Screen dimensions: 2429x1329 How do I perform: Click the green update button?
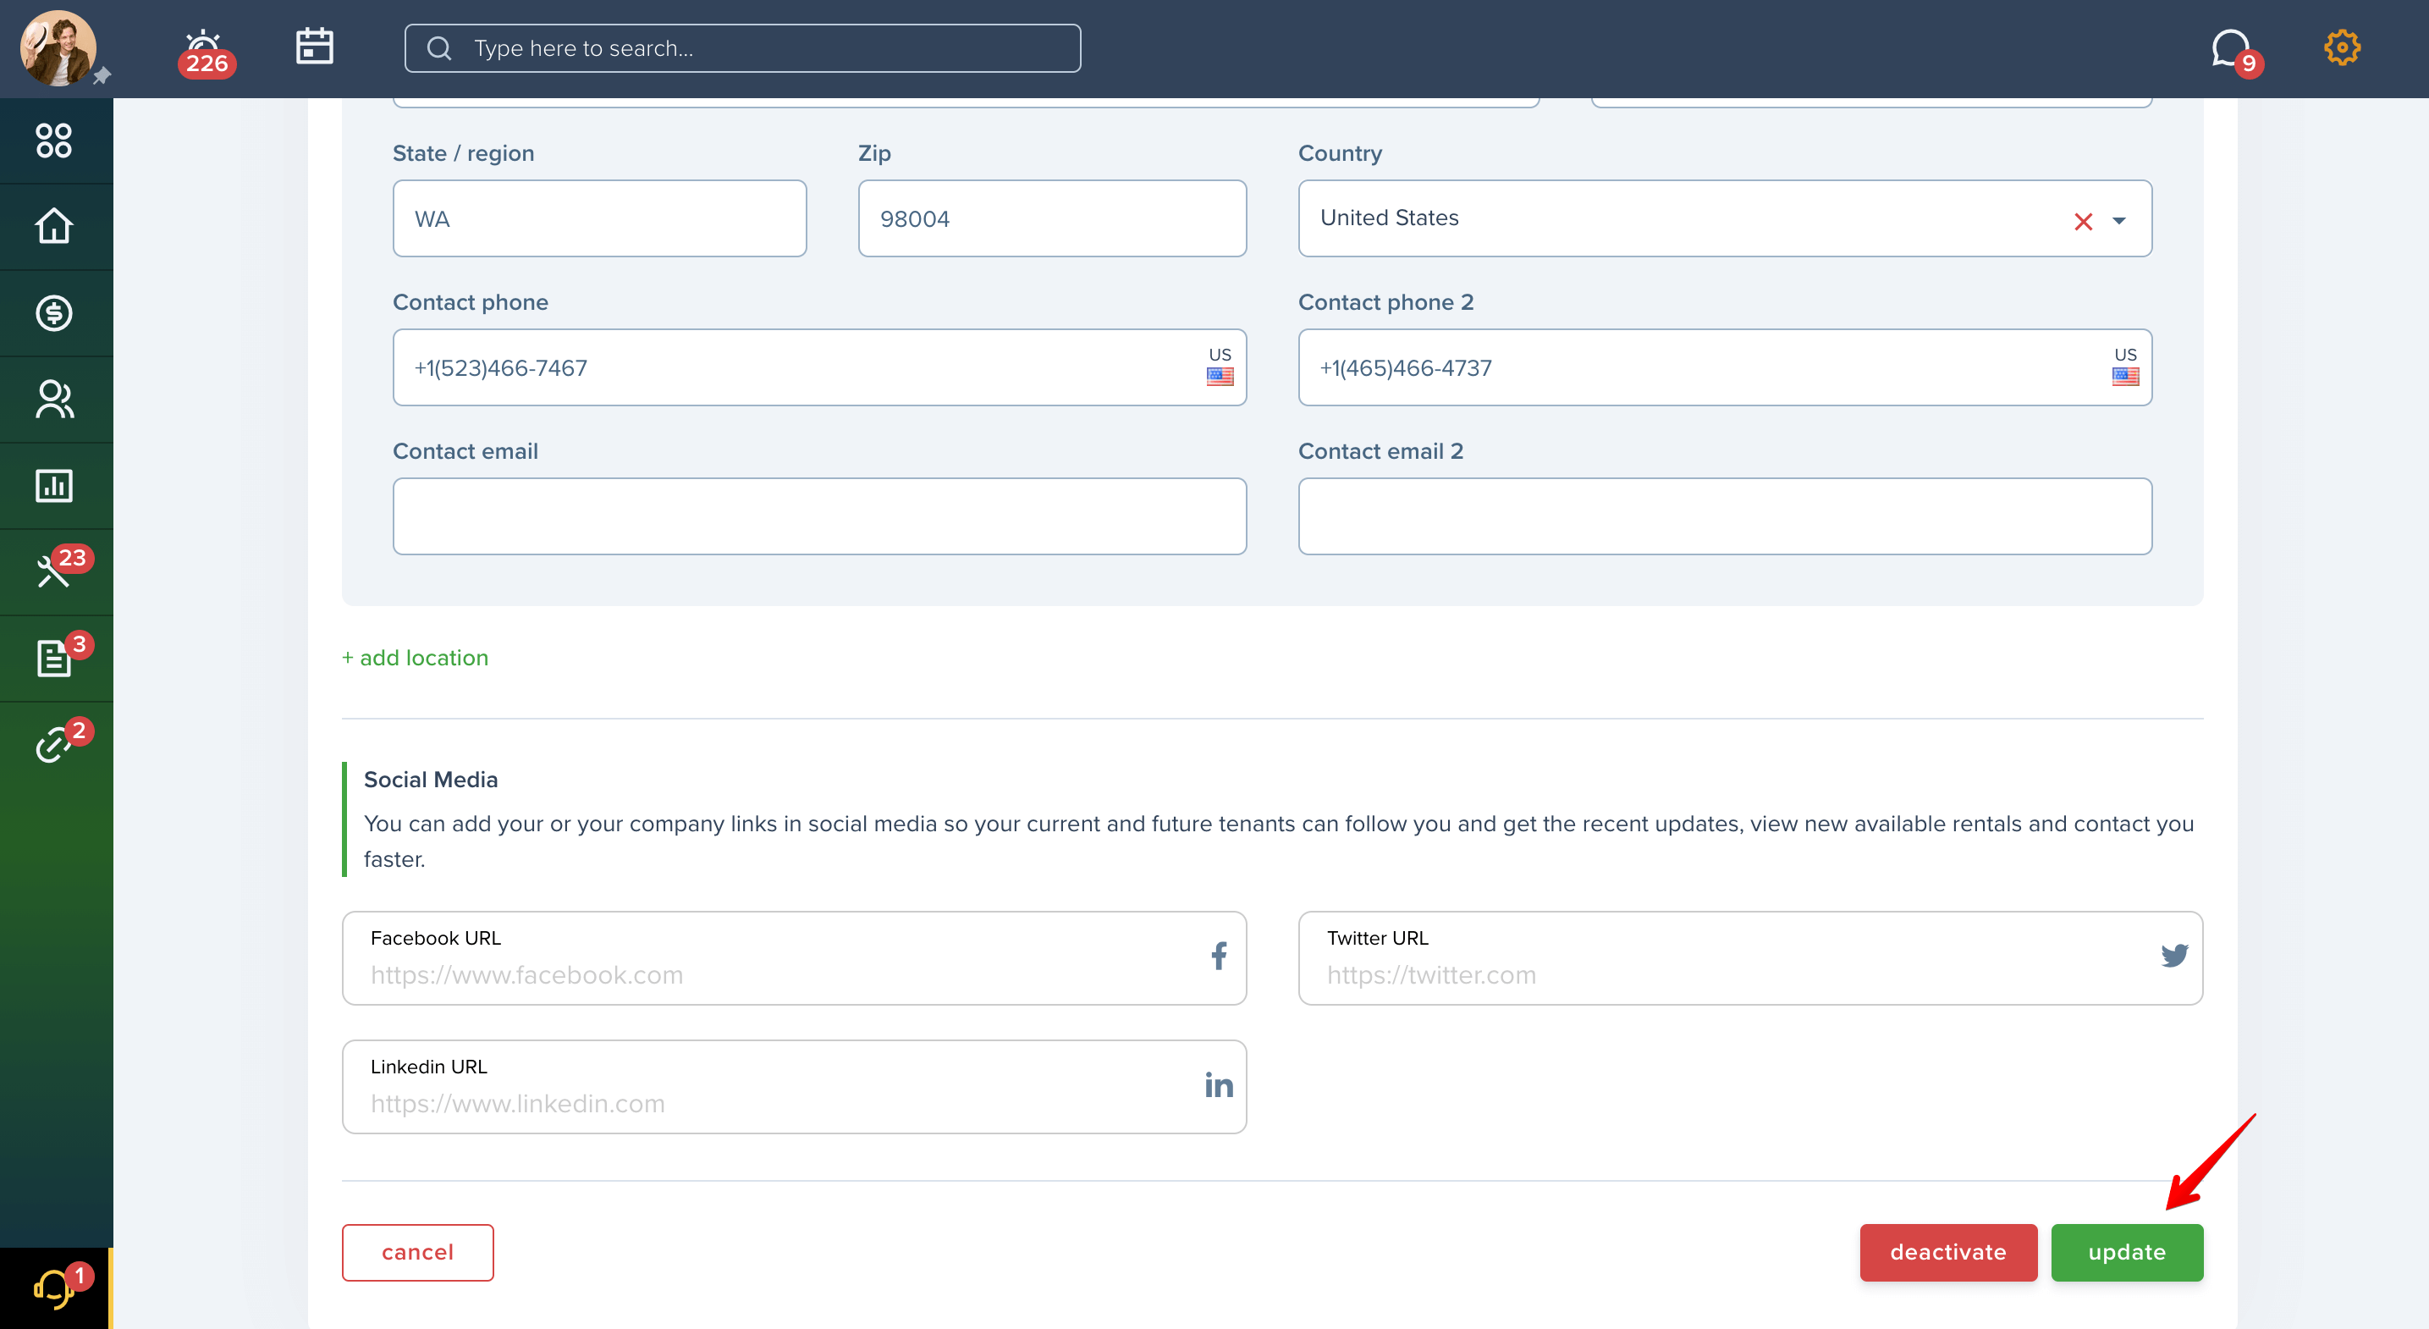[2127, 1253]
